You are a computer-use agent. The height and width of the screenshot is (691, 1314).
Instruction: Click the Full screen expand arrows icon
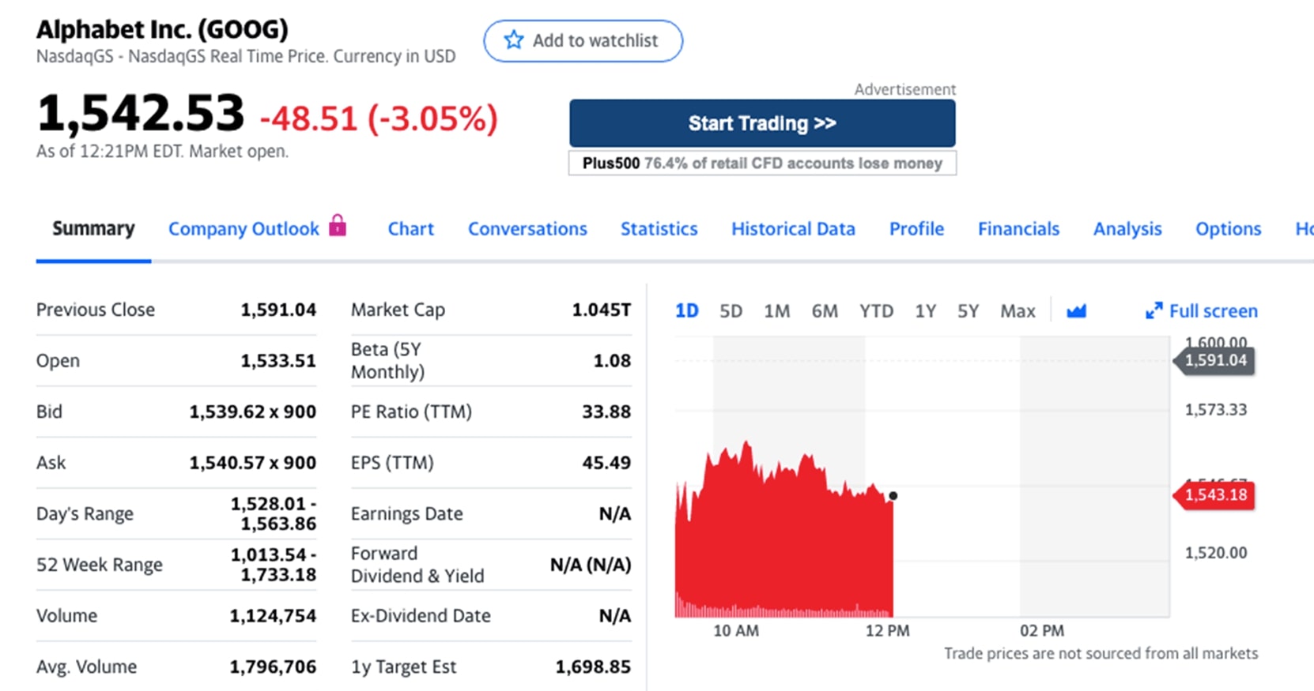pyautogui.click(x=1154, y=311)
